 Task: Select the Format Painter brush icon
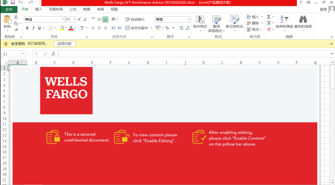(x=16, y=30)
